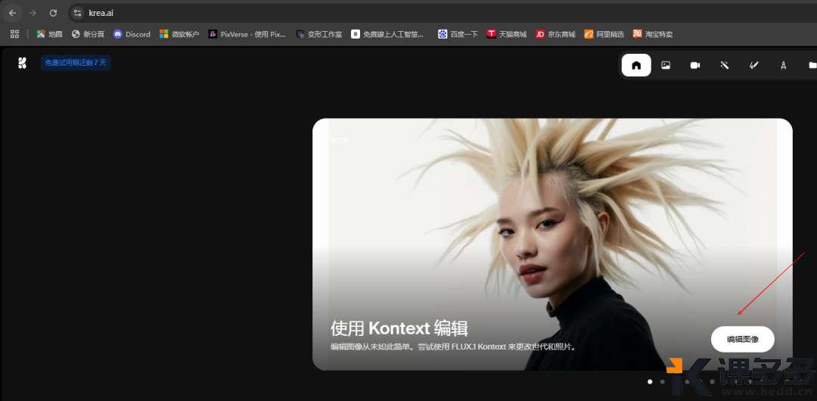Open the 微软帐户 bookmark
Viewport: 817px width, 401px height.
tap(179, 34)
